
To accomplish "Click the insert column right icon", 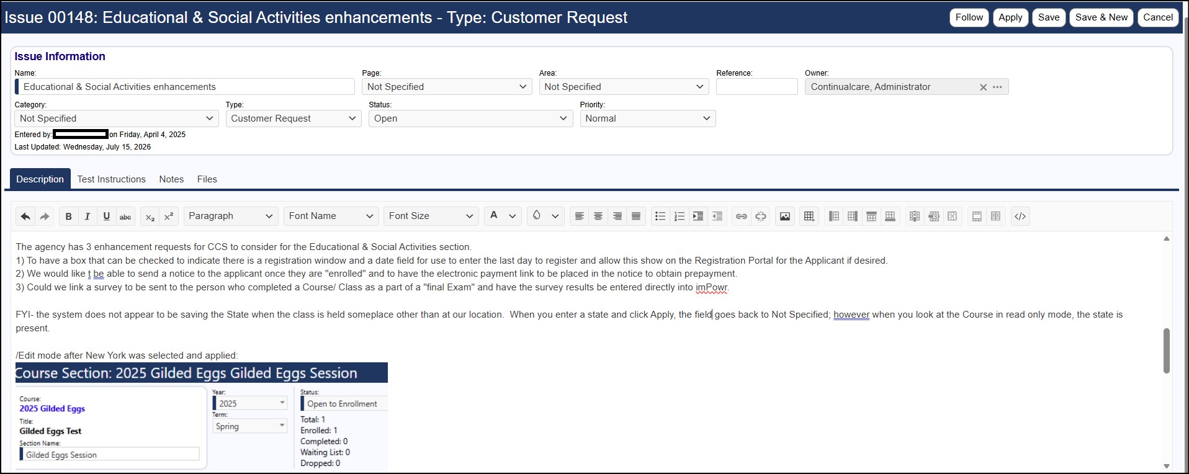I will coord(853,217).
